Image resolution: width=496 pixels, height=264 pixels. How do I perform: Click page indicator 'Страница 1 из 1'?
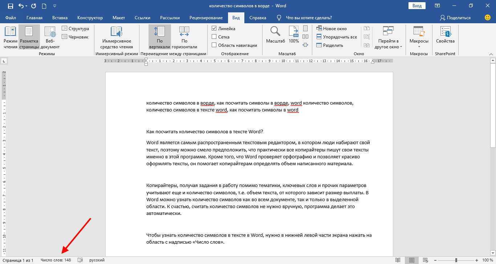[18, 260]
